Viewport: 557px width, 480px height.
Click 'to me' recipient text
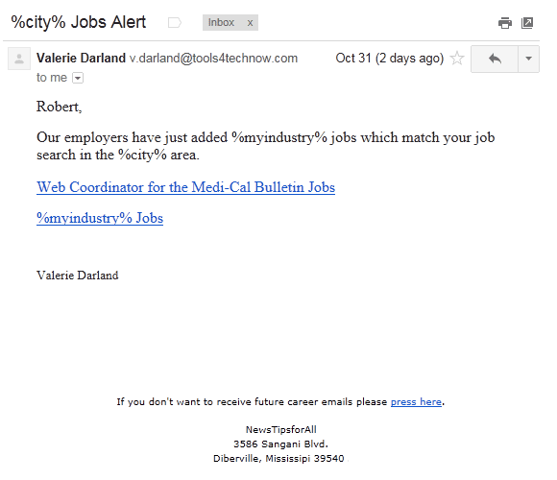coord(52,78)
